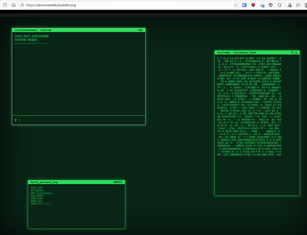The width and height of the screenshot is (307, 235).
Task: Open the Bitwarden password manager extension
Action: coord(244,5)
